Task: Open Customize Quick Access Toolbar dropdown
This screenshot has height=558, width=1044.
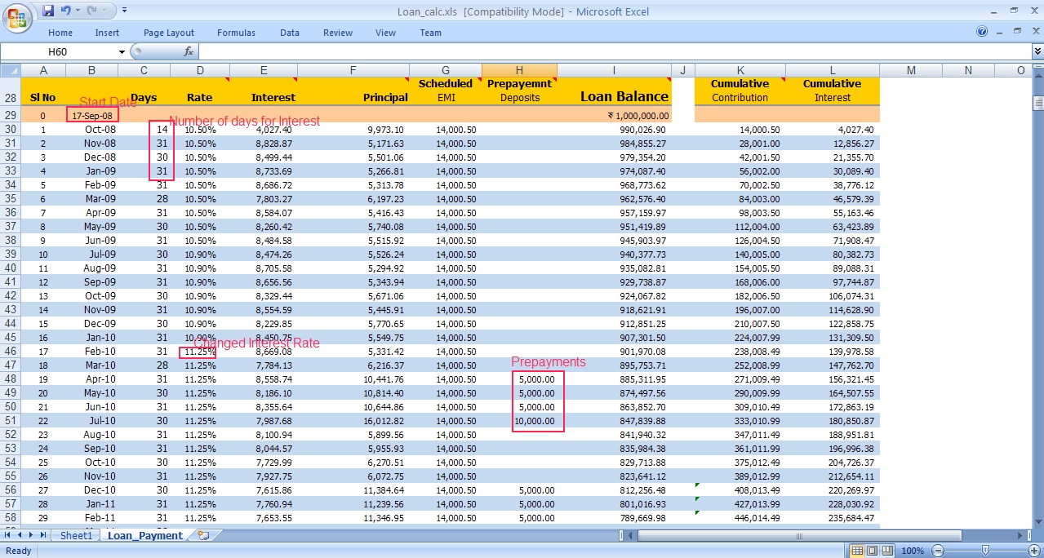Action: tap(124, 9)
